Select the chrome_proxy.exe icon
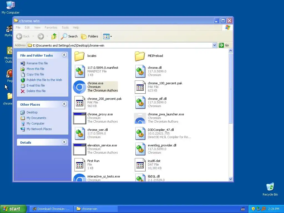284x213 pixels. pyautogui.click(x=79, y=118)
